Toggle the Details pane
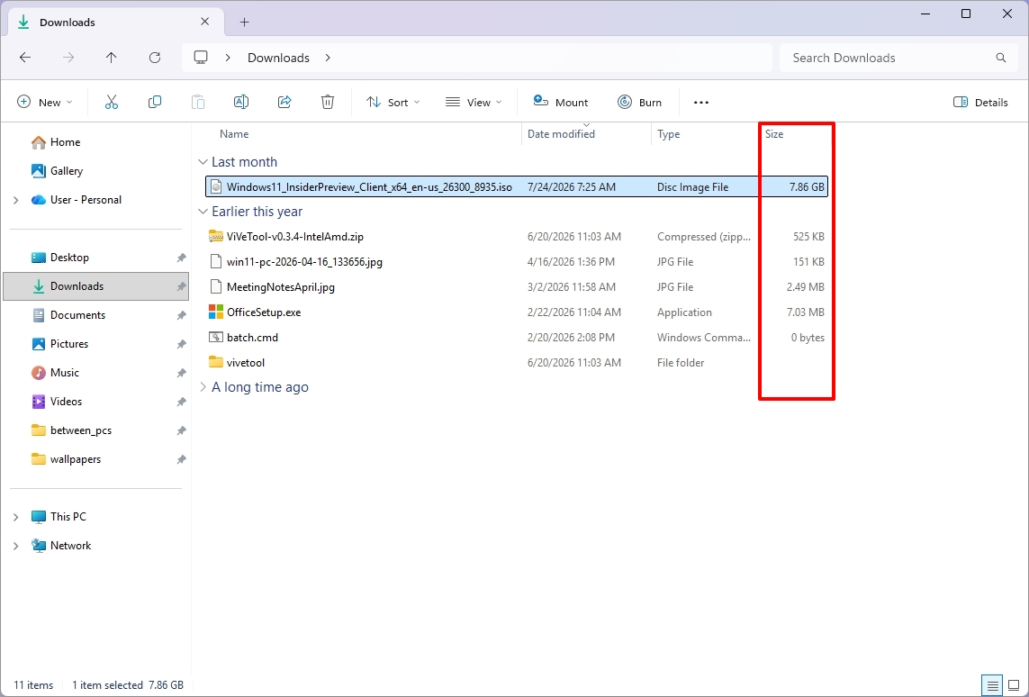The width and height of the screenshot is (1029, 697). (x=980, y=103)
